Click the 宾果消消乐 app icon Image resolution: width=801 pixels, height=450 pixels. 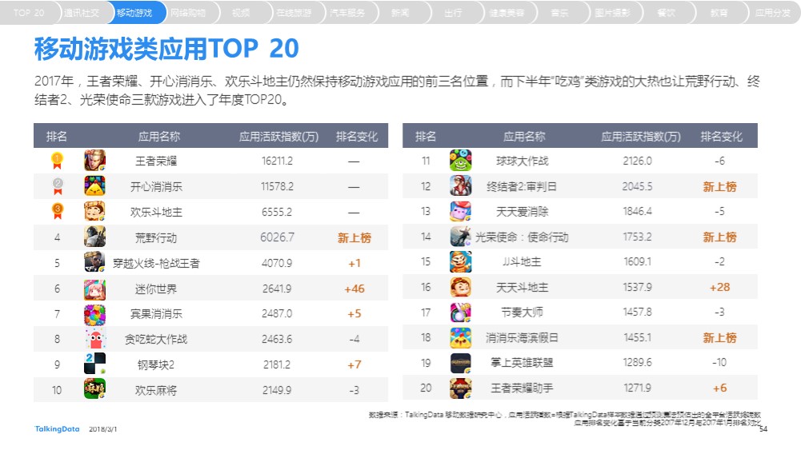pos(94,315)
